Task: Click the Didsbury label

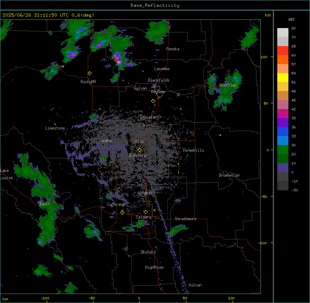Action: (138, 155)
